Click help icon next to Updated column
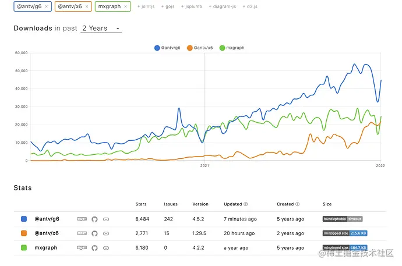The height and width of the screenshot is (266, 402). click(246, 204)
